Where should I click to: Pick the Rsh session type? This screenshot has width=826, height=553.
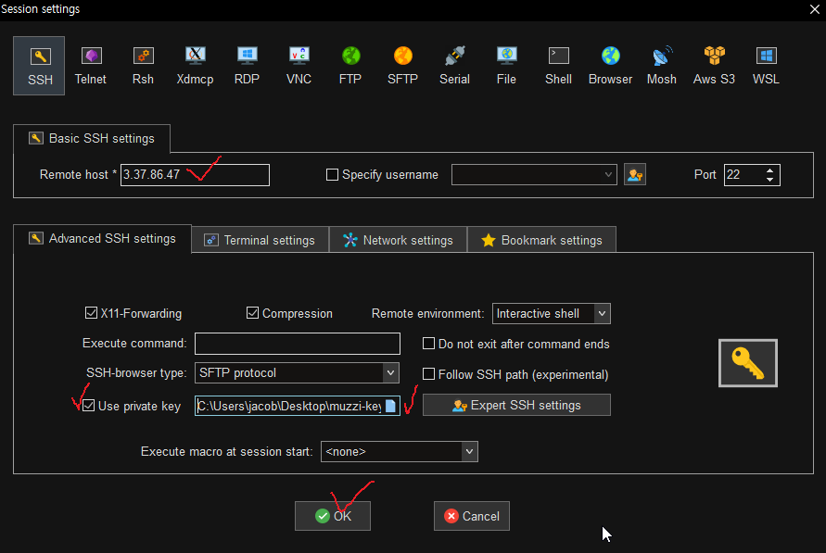(143, 66)
